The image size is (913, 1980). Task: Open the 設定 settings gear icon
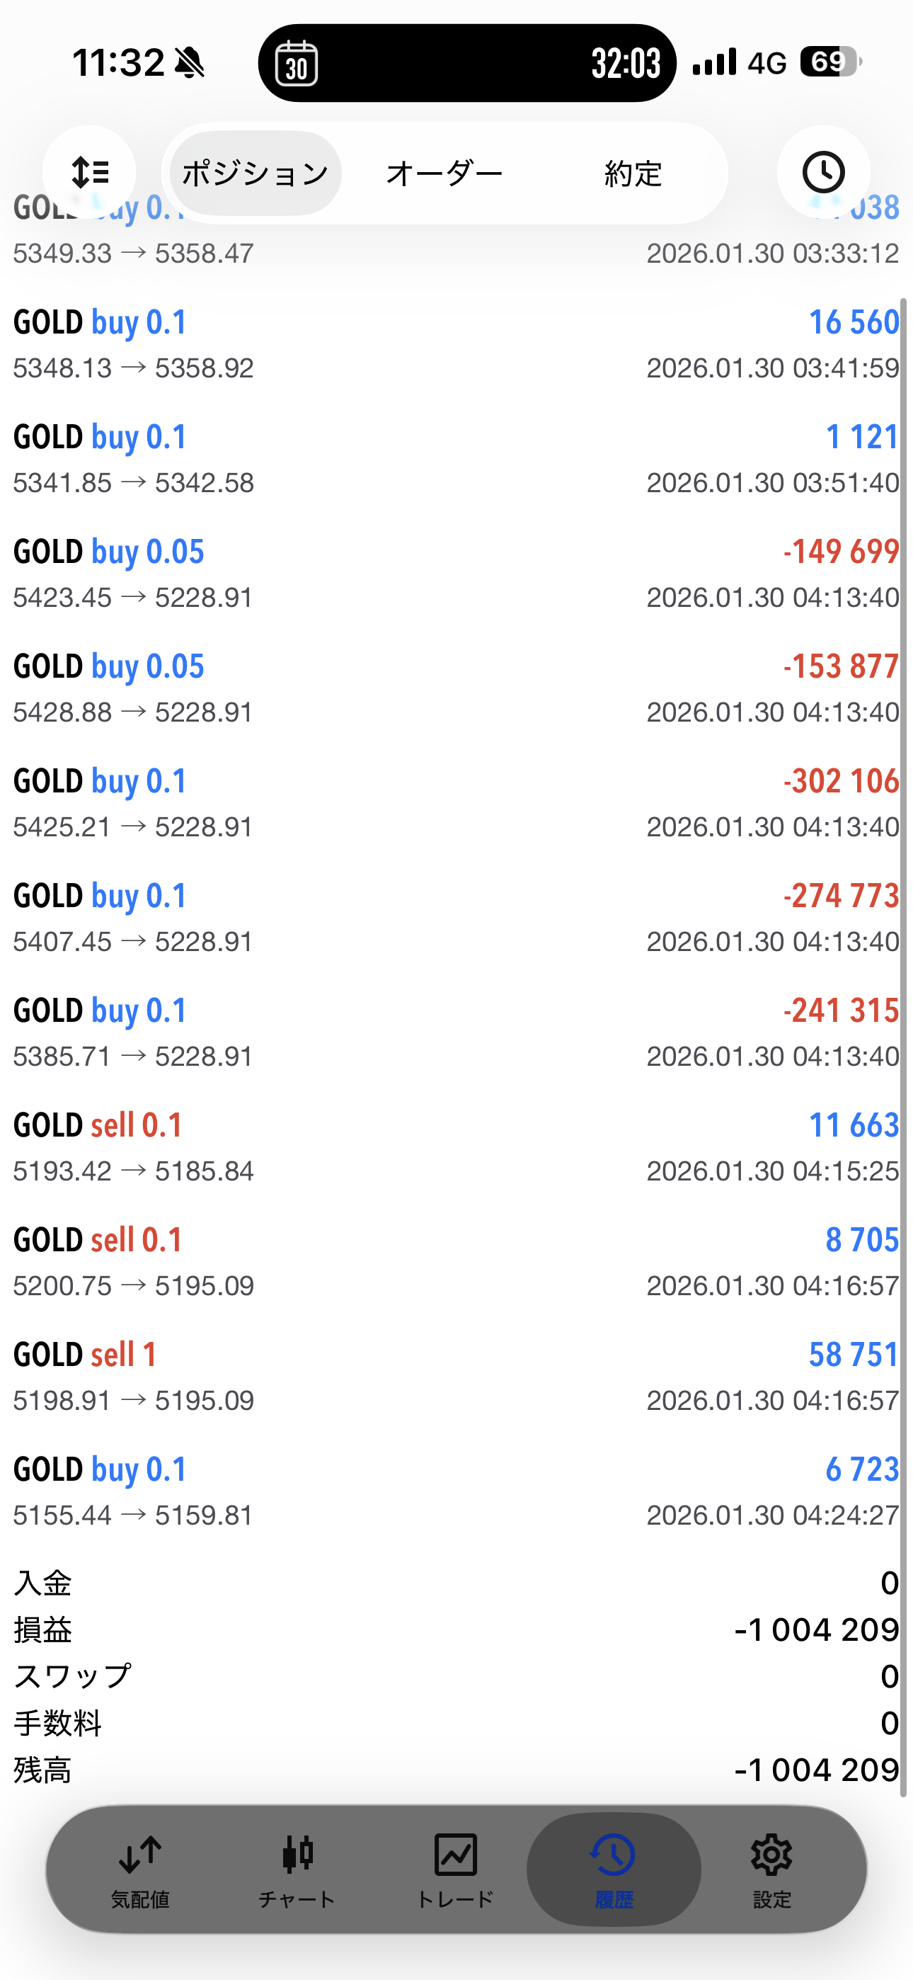771,1870
